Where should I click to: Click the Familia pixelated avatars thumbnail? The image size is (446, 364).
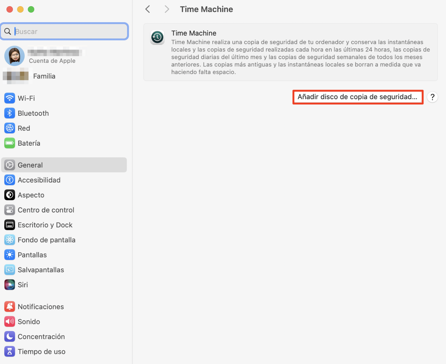click(16, 76)
